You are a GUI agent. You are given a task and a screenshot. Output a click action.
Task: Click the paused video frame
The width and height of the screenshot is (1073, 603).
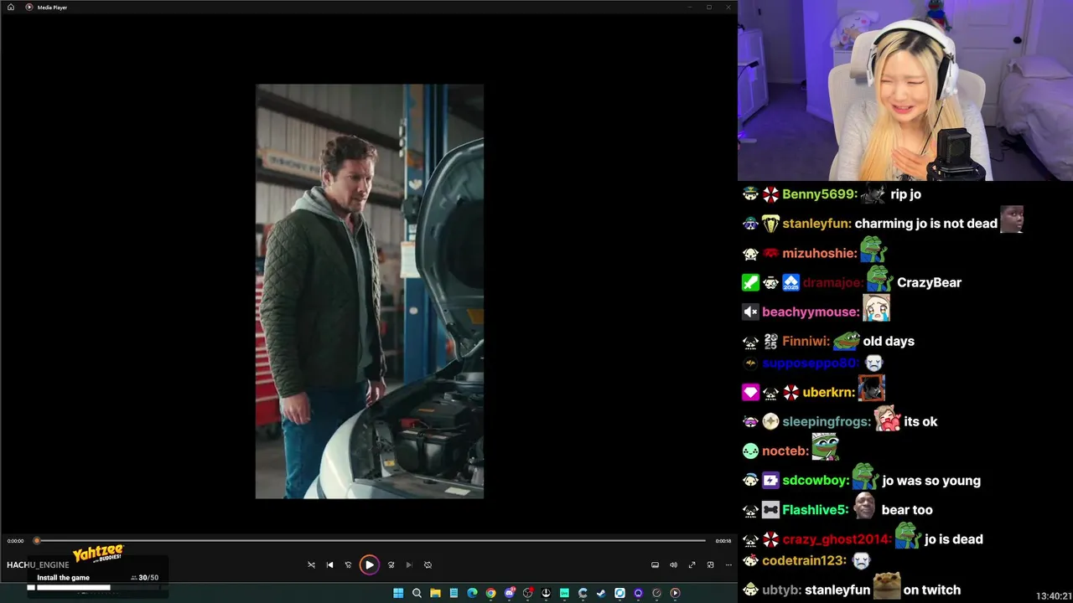click(369, 291)
